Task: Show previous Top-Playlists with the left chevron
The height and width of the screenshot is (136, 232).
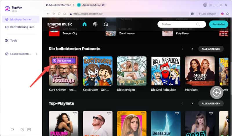Action: click(x=182, y=103)
